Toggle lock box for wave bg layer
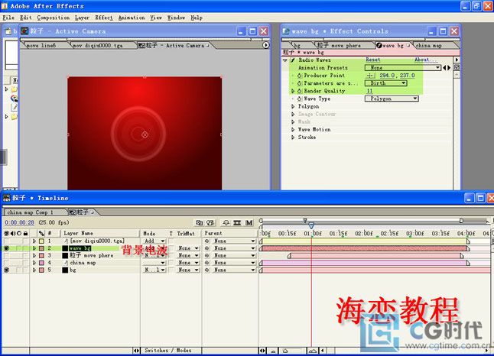Screen dimensions: 494x356 click(x=25, y=248)
